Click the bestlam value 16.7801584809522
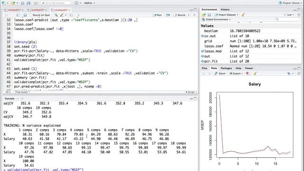The height and width of the screenshot is (171, 304). 245,31
